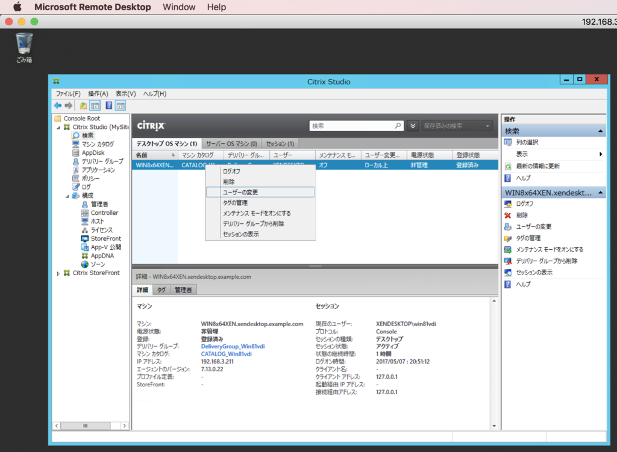Open the CATALOG_Win81vdi link in details
This screenshot has height=452, width=617.
tap(226, 354)
